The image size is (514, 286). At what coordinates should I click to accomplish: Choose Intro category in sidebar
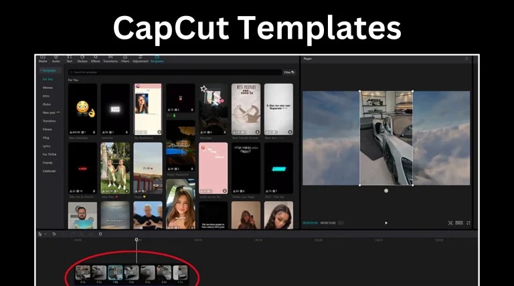(46, 96)
